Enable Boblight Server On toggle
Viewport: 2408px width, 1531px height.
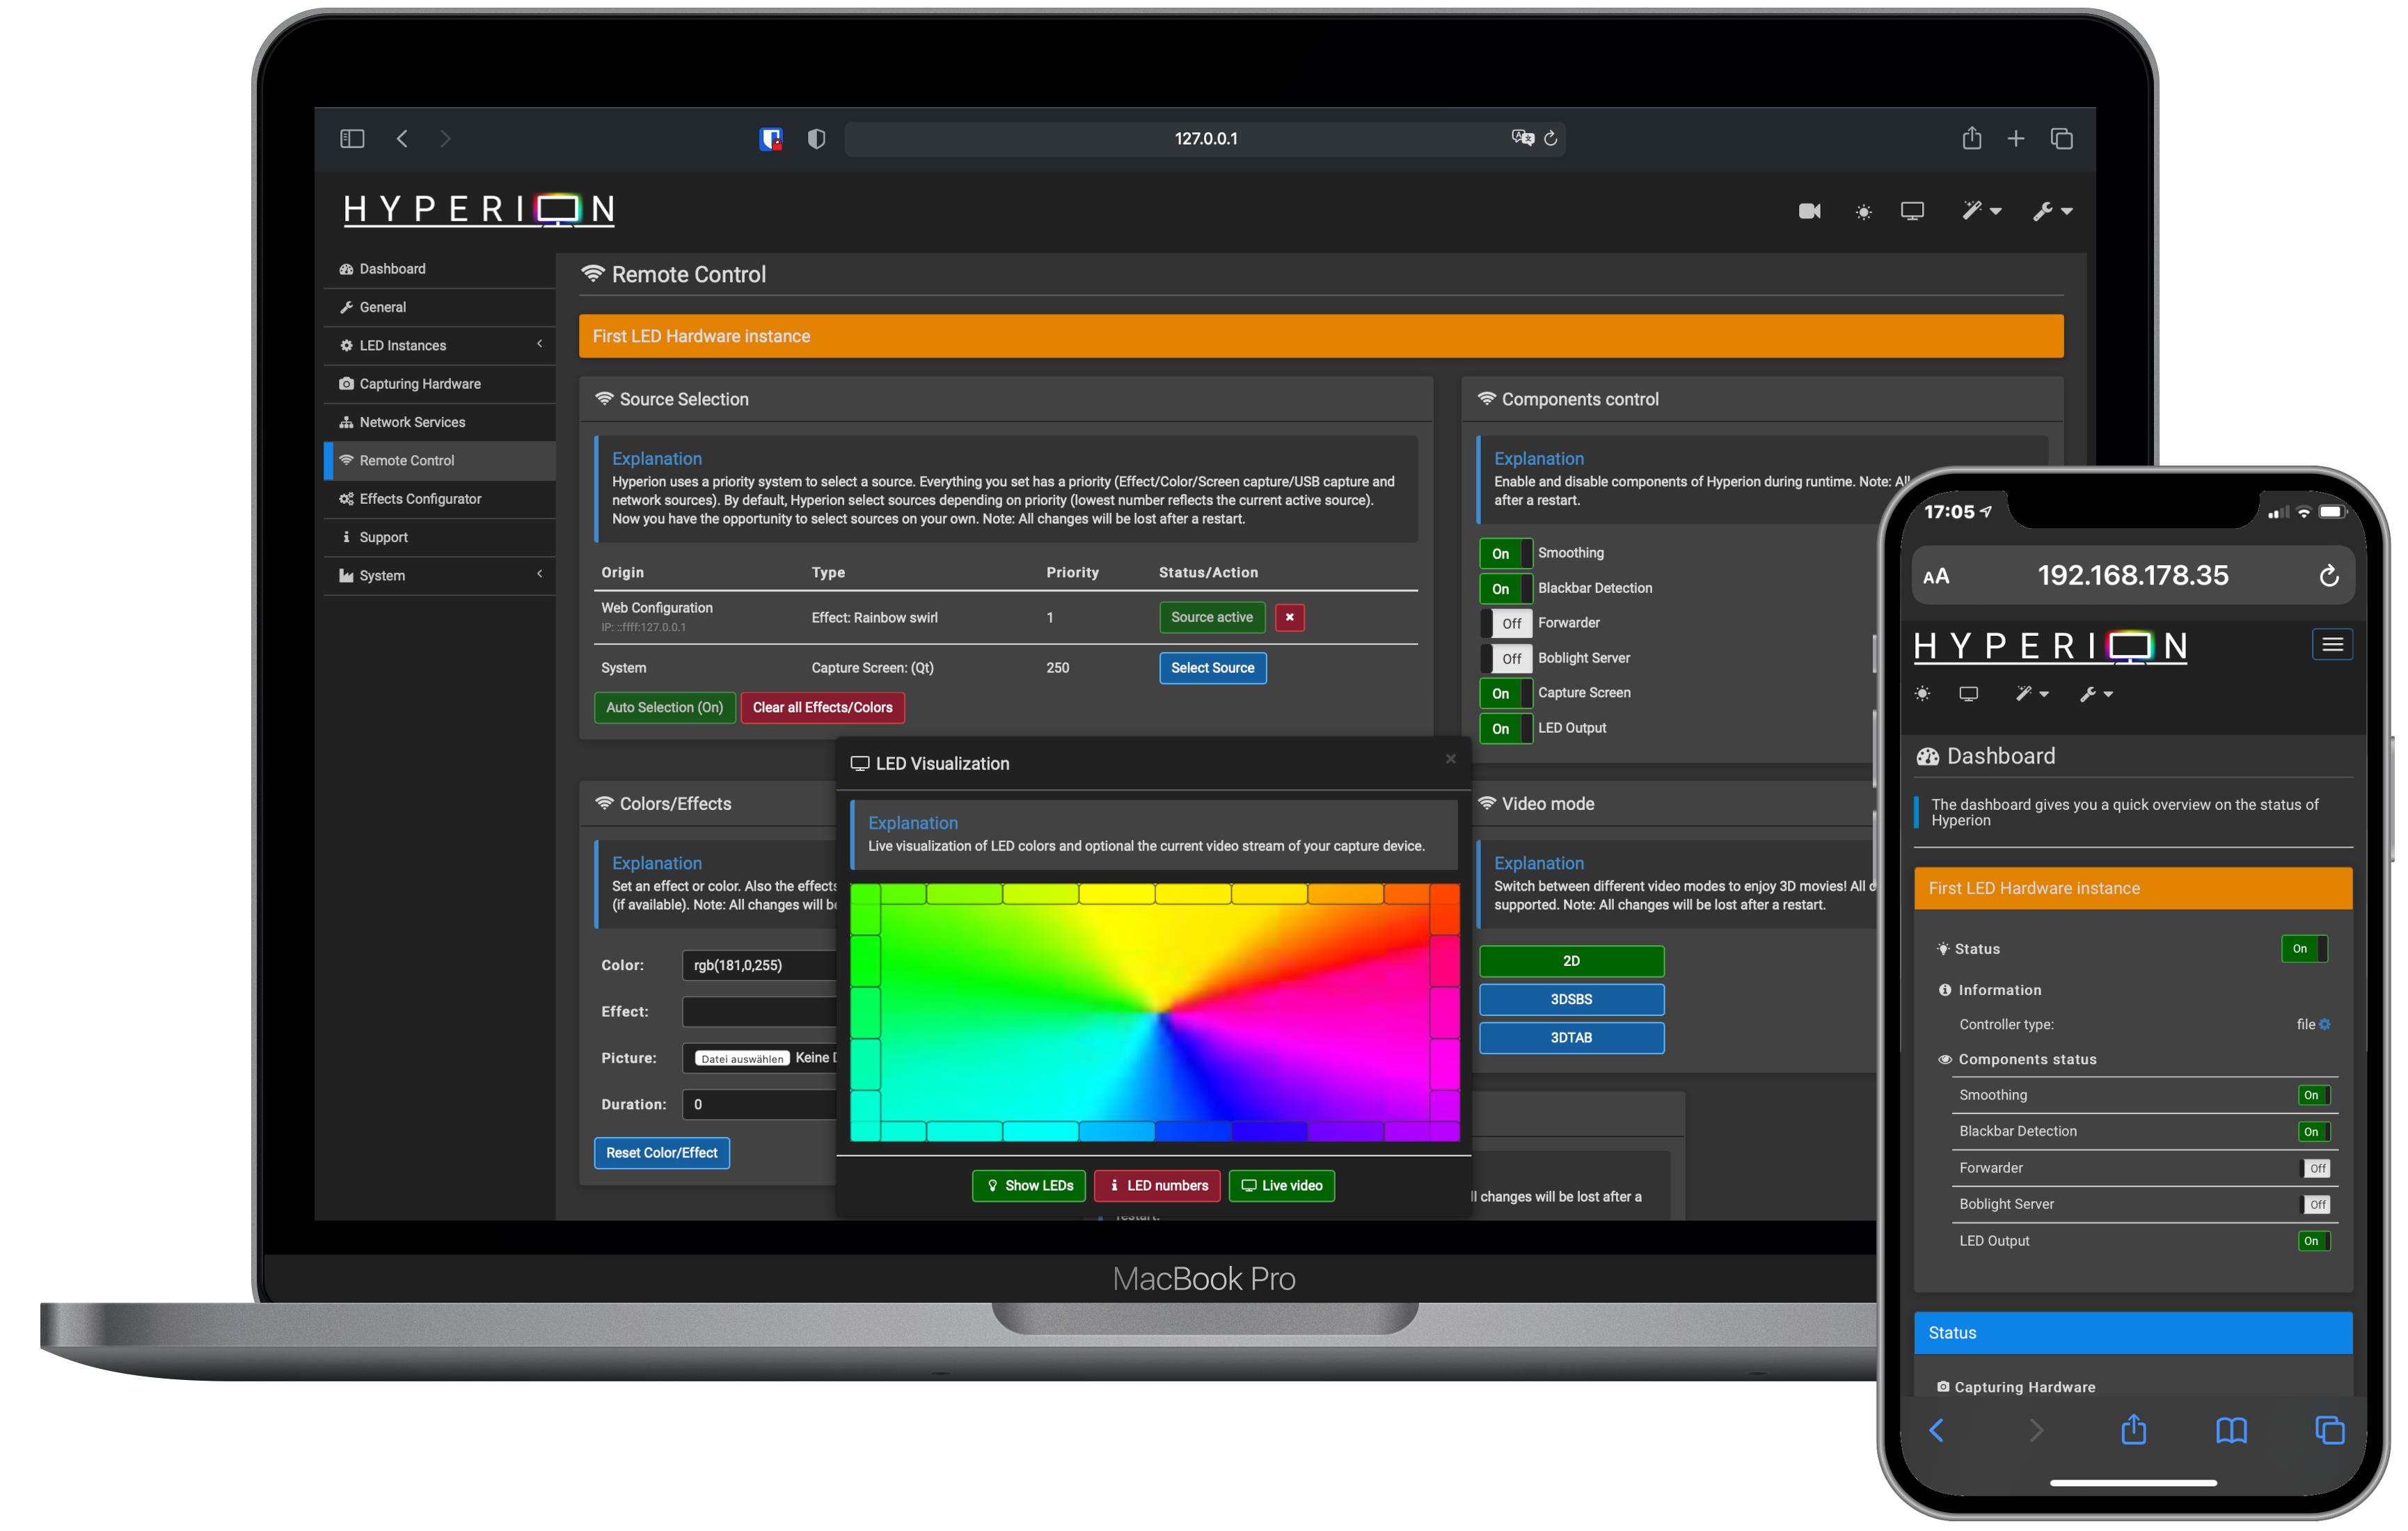1507,657
